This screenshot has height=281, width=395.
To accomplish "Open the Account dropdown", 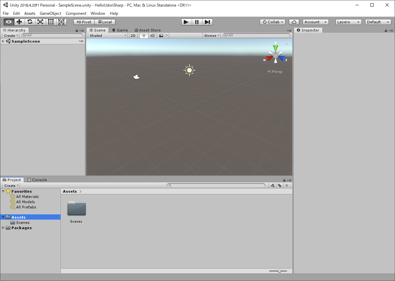I will [316, 22].
